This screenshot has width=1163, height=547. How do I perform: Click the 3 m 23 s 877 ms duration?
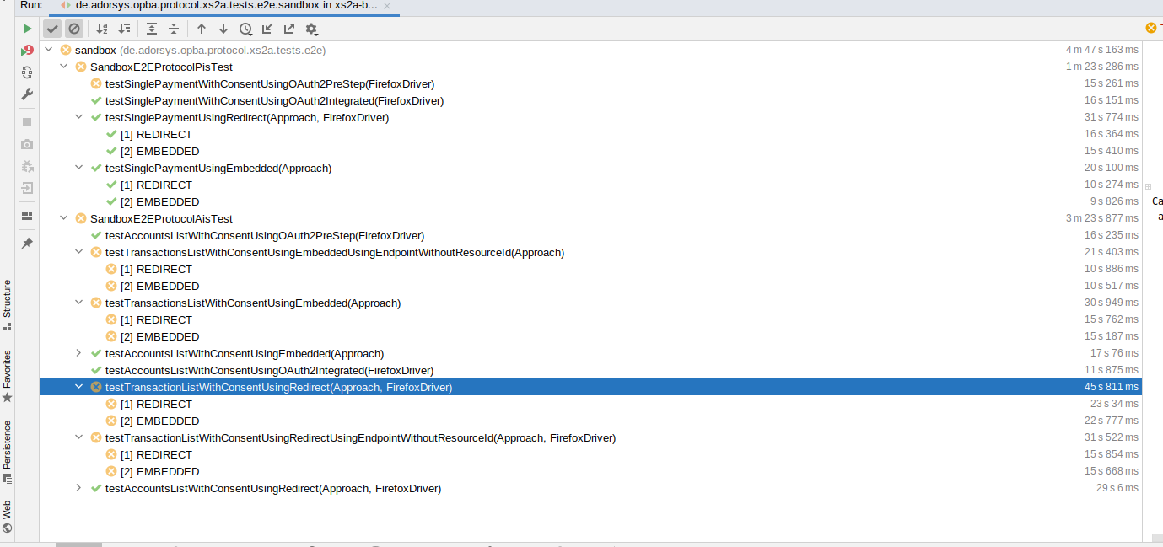coord(1101,219)
